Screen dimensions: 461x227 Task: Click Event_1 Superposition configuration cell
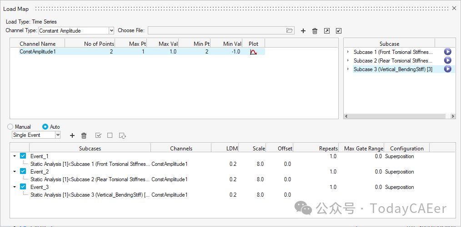pyautogui.click(x=399, y=156)
